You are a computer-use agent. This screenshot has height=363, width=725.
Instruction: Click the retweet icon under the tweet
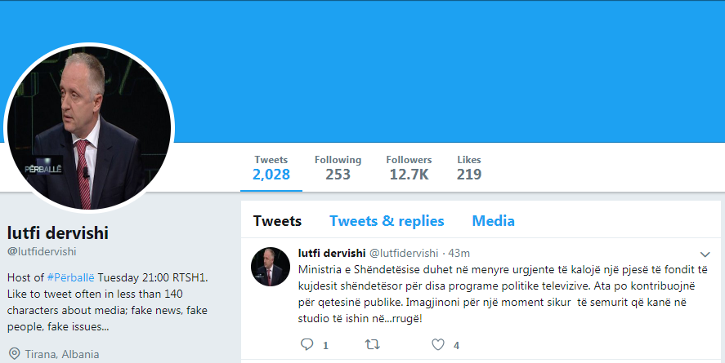[x=372, y=345]
